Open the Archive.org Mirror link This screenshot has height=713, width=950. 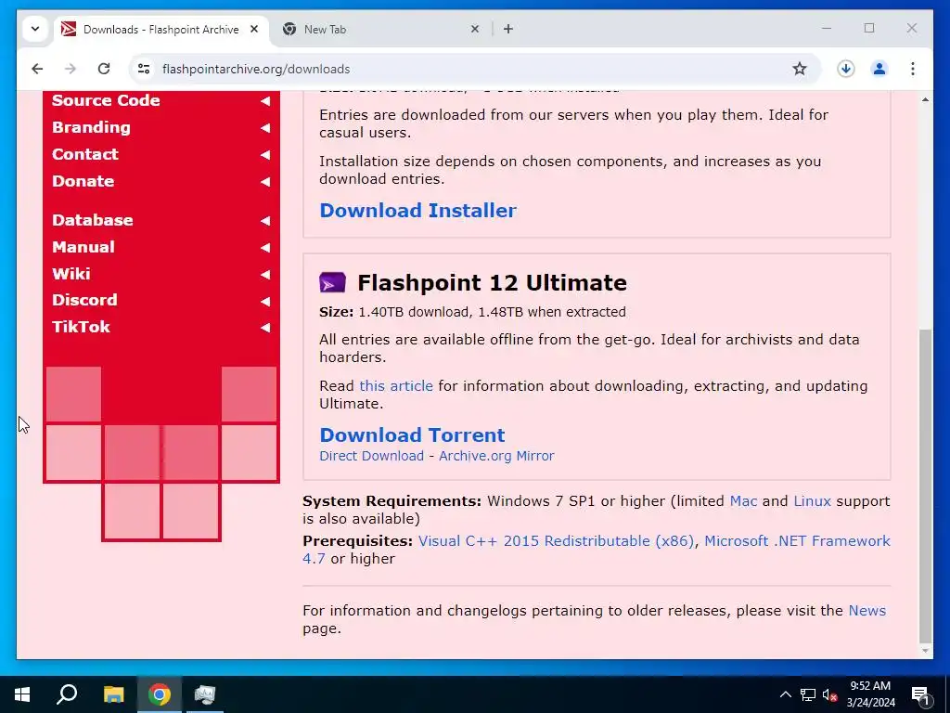(496, 456)
